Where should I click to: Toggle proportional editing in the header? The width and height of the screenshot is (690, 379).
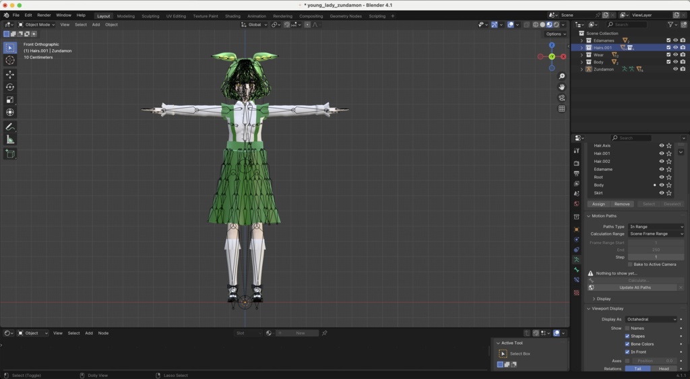[x=307, y=25]
